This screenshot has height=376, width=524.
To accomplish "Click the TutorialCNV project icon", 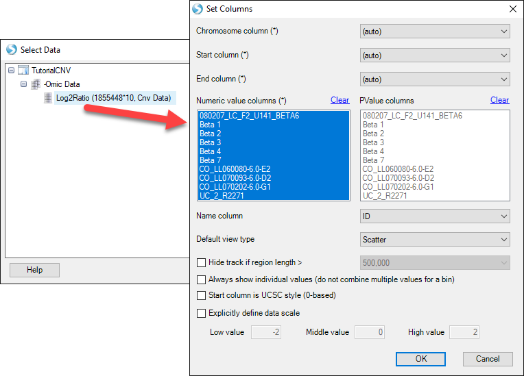I will [23, 71].
